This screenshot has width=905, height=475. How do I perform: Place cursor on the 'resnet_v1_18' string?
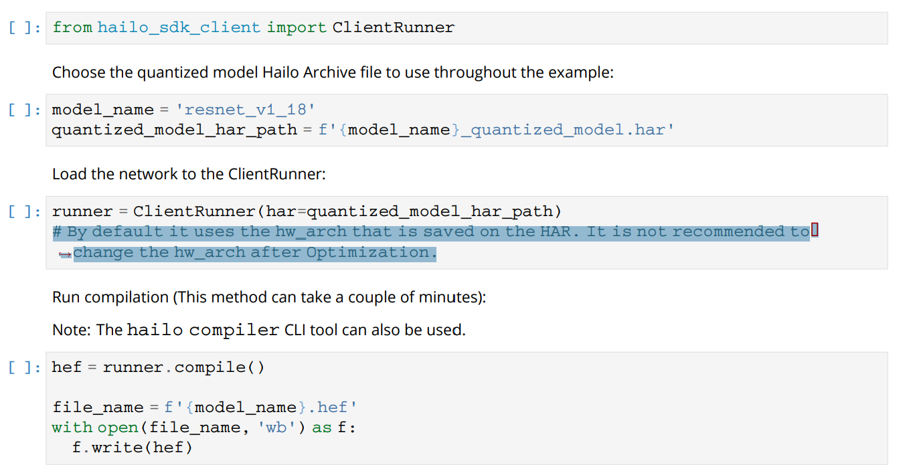246,110
